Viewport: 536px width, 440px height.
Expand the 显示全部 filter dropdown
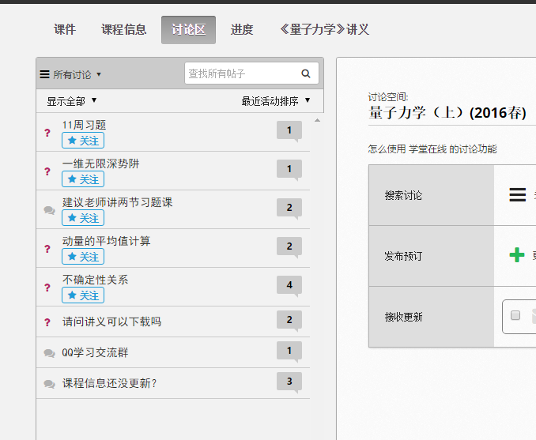71,101
